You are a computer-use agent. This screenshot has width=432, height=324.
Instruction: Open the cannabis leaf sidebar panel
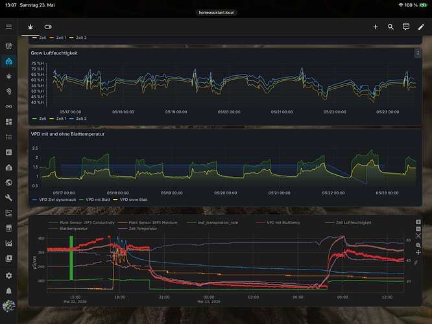click(x=9, y=76)
